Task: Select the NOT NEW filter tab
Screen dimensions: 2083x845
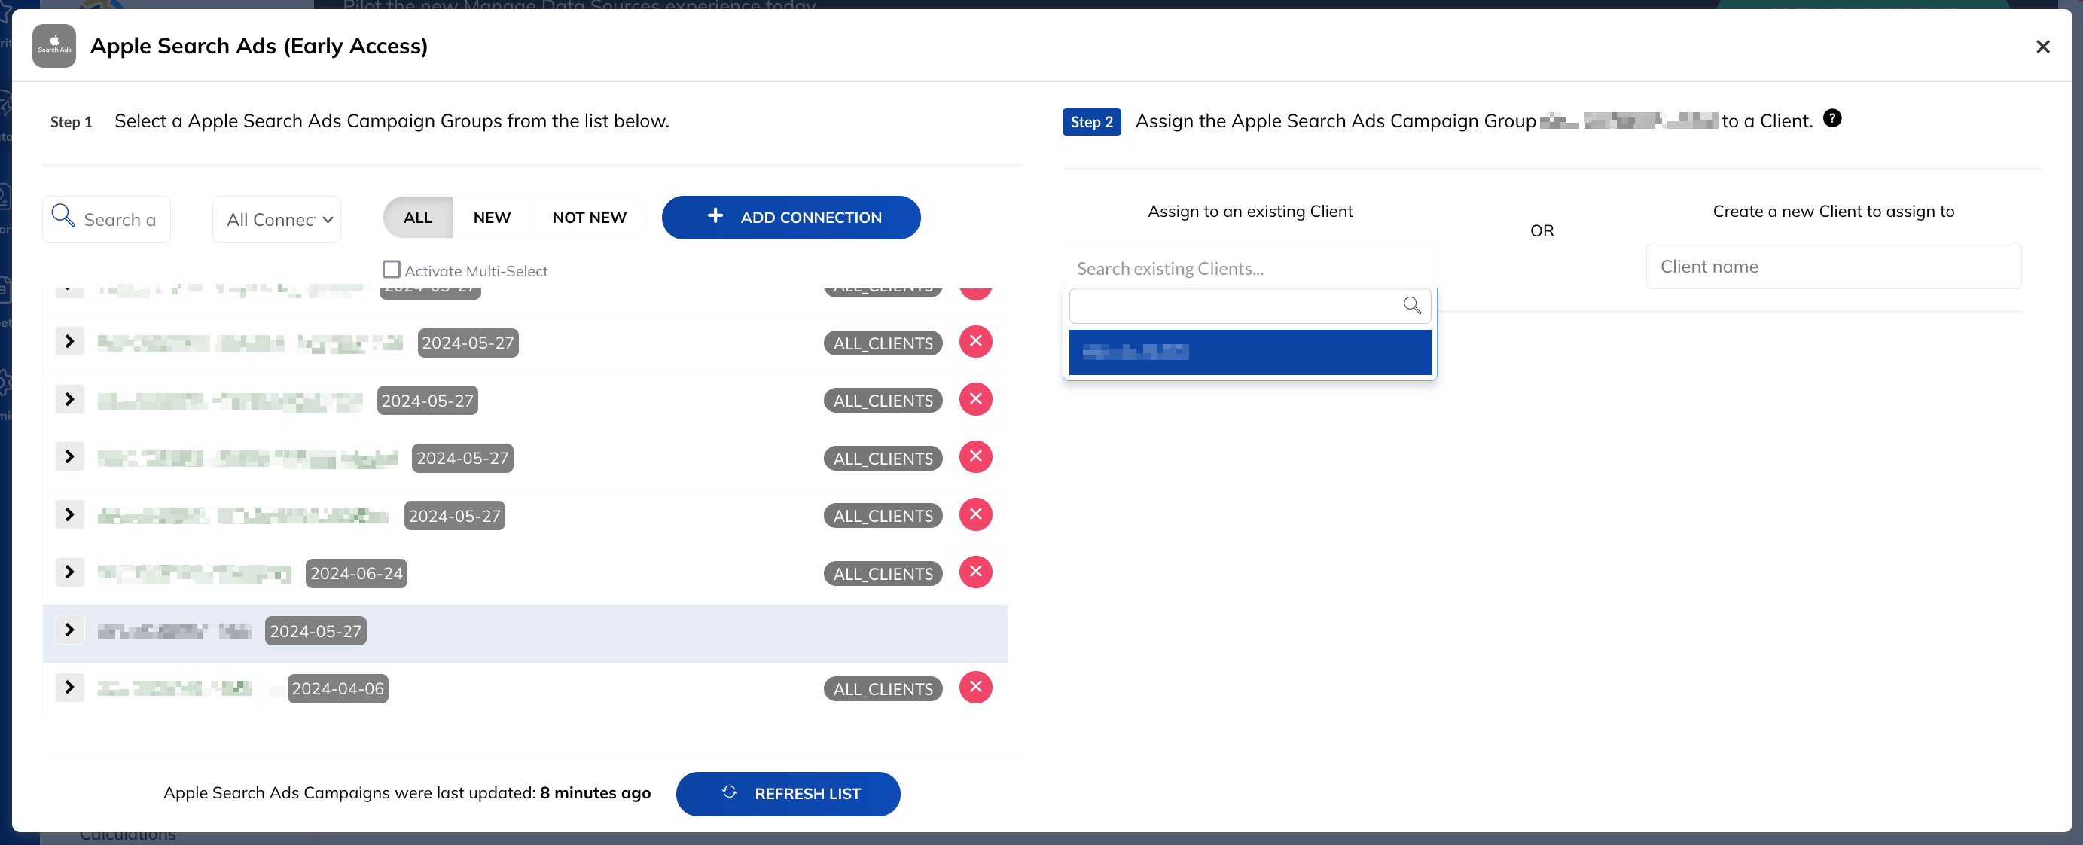Action: 589,218
